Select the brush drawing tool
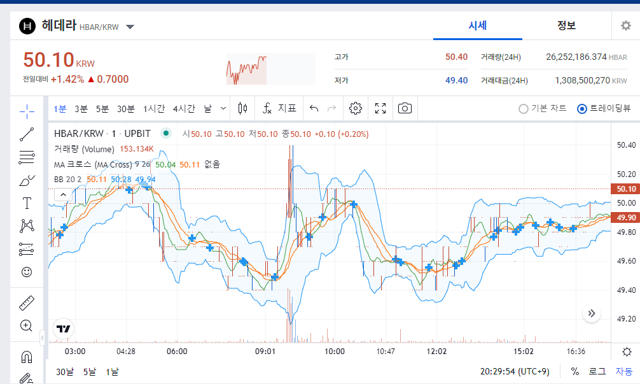This screenshot has width=640, height=384. pyautogui.click(x=27, y=180)
